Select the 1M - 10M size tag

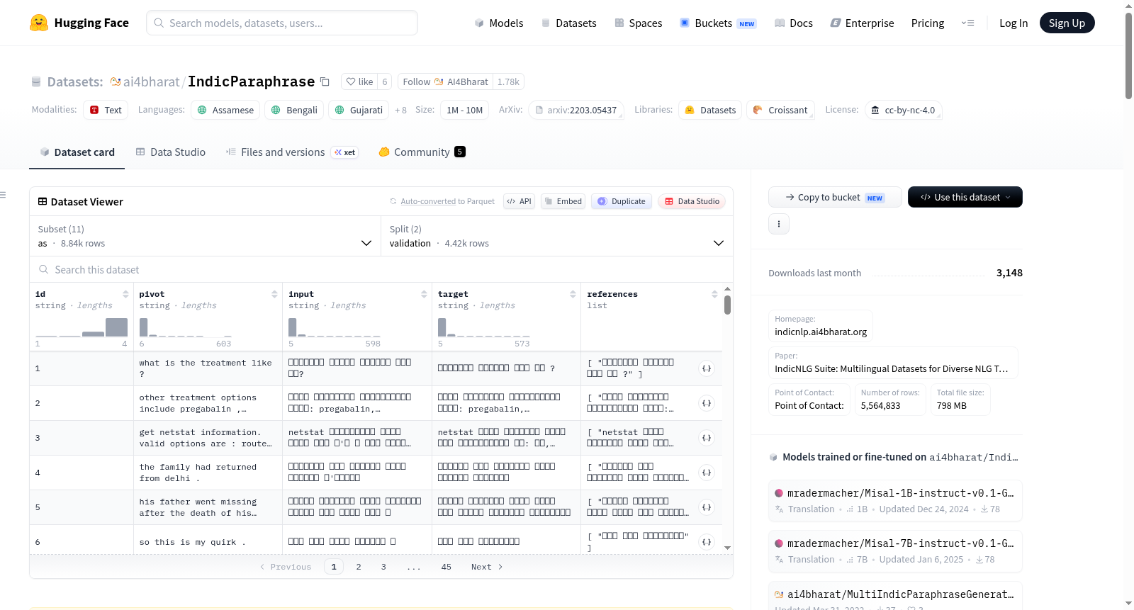(x=465, y=110)
